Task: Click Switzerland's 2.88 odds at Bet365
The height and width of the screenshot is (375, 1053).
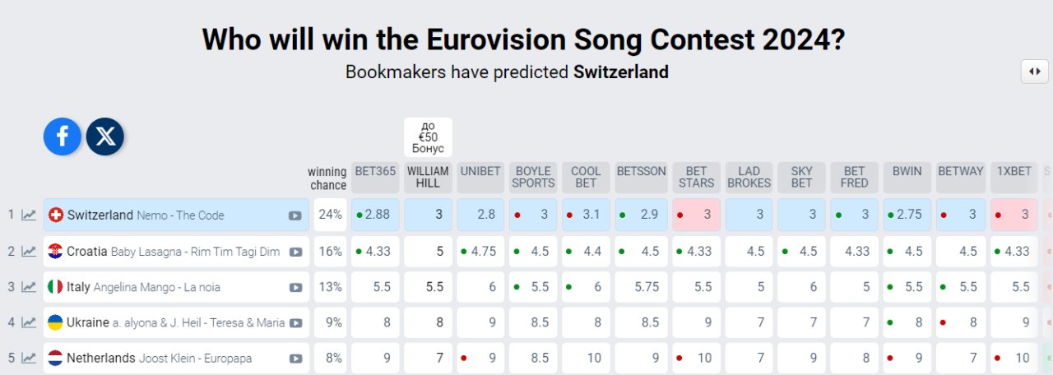Action: point(375,215)
